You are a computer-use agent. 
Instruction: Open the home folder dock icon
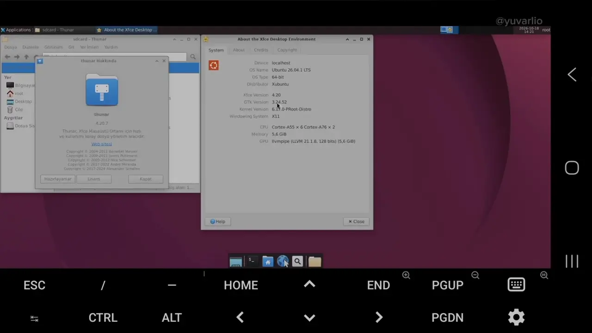[x=267, y=261]
